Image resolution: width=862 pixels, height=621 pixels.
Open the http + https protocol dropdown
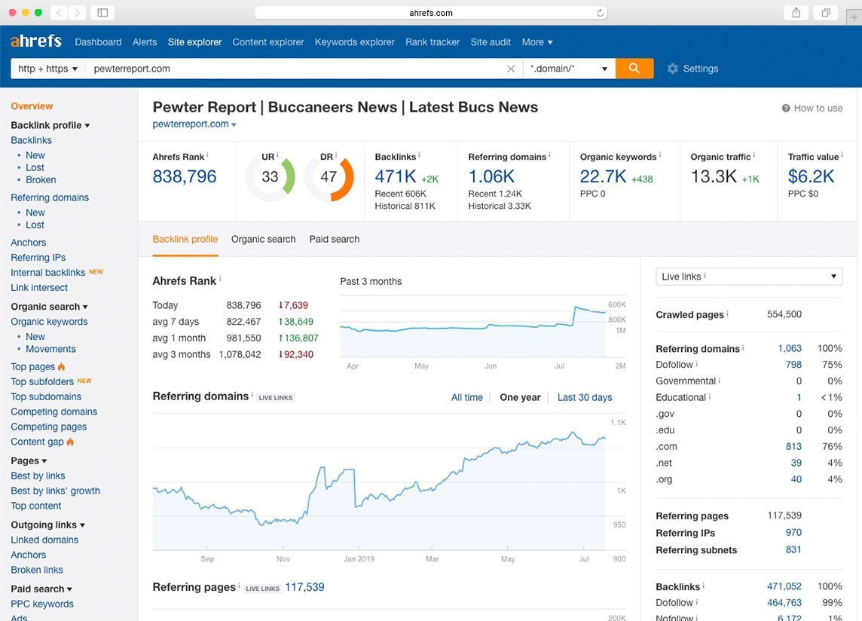(47, 69)
